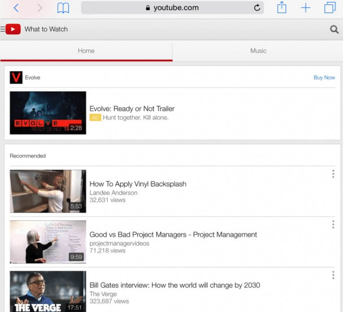Expand options for Bill Gates interview
Viewport: 343px width, 312px height.
(x=333, y=275)
